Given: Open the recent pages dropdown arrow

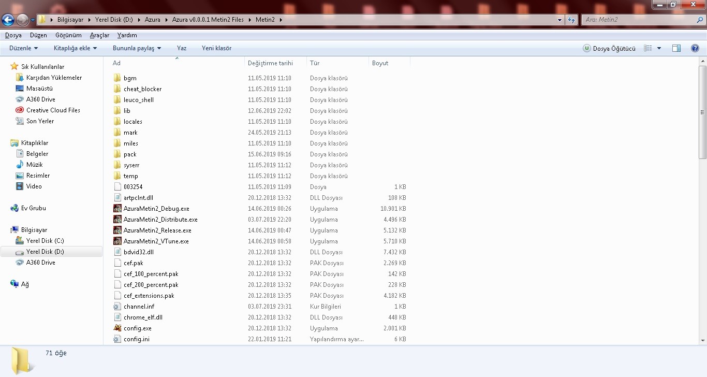Looking at the screenshot, I should 33,20.
